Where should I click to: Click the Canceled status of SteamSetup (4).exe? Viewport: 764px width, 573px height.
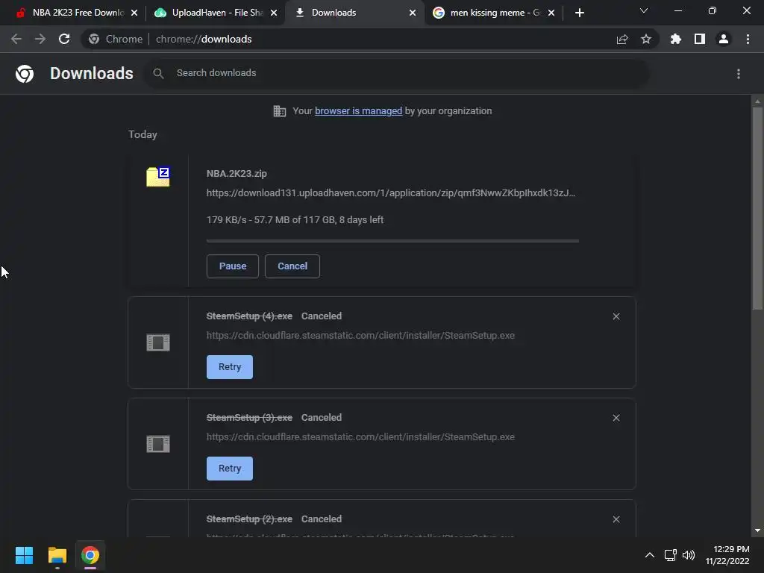(x=322, y=316)
